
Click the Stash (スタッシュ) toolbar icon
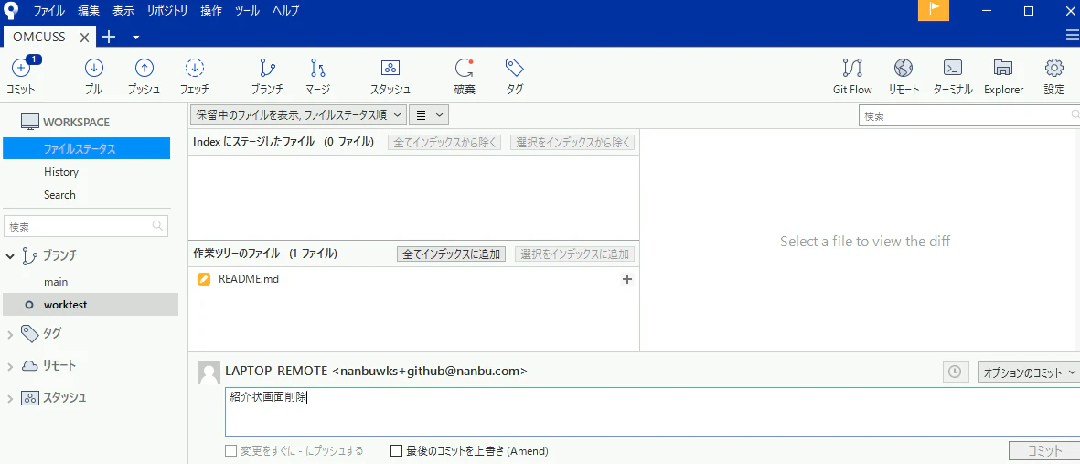tap(390, 68)
